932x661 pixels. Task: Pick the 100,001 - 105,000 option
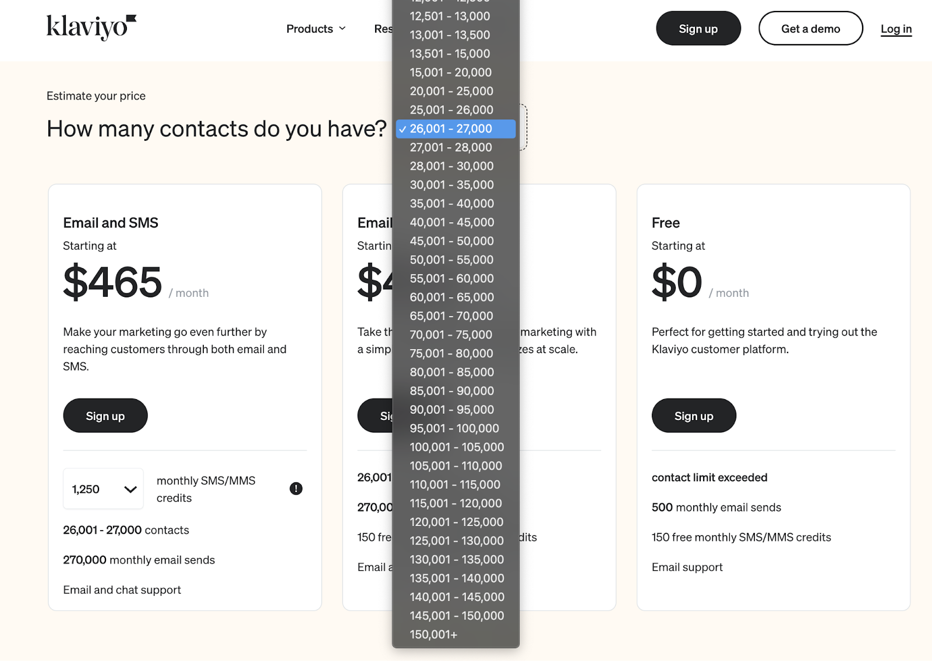(456, 447)
